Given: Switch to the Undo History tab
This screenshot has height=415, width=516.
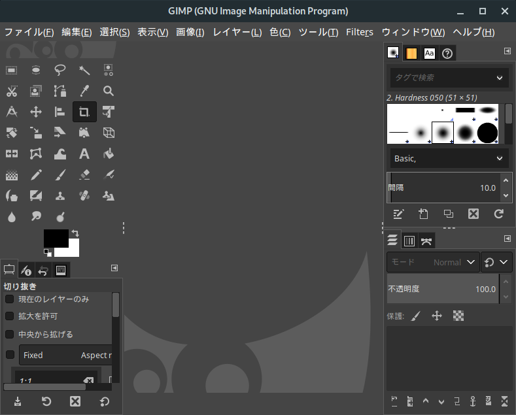Looking at the screenshot, I should (x=43, y=271).
